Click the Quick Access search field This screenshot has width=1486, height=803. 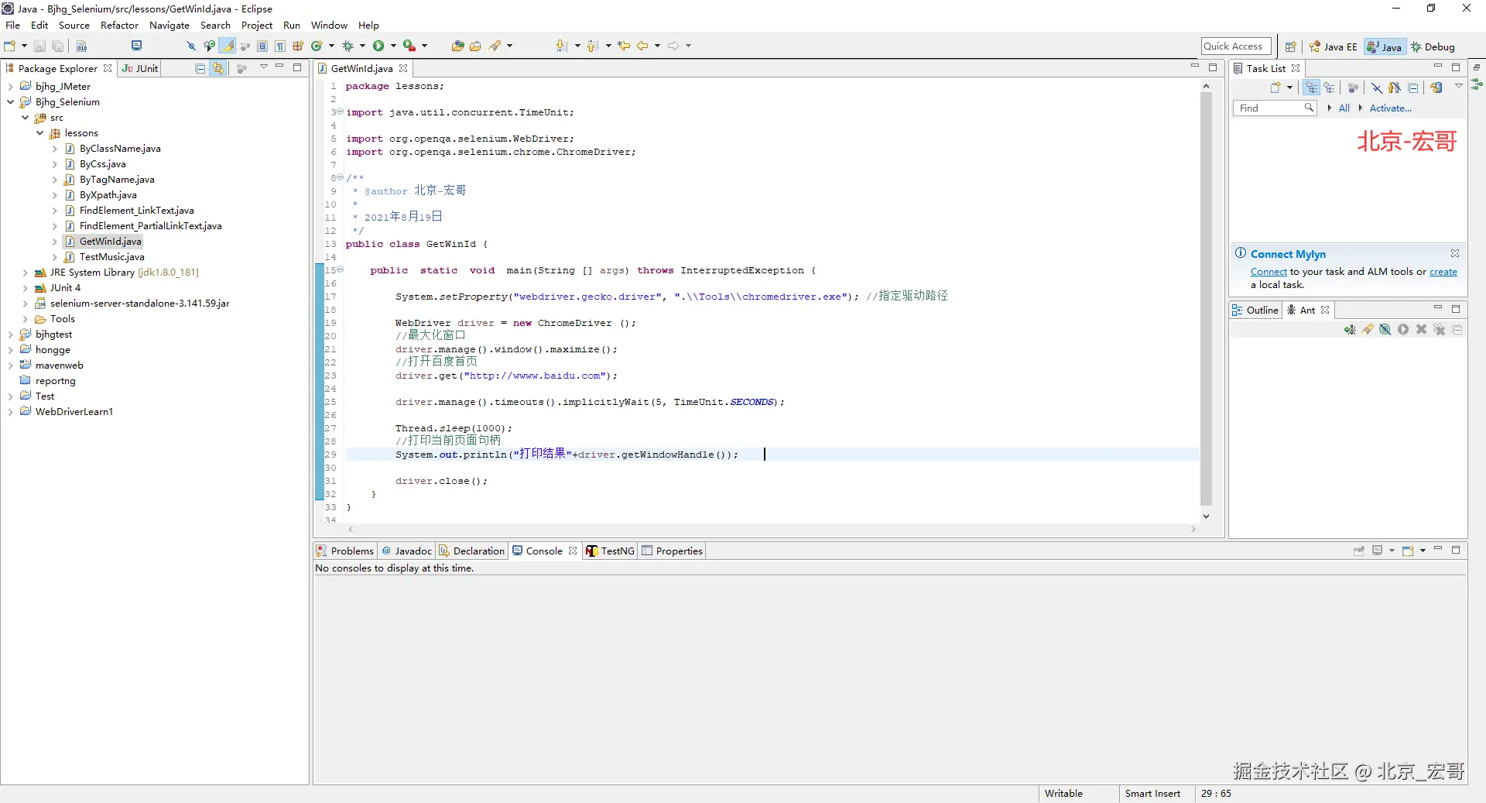tap(1235, 47)
